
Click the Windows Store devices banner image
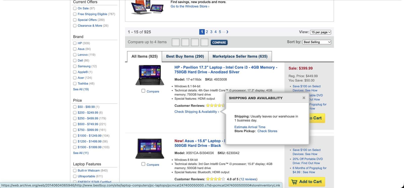[147, 7]
